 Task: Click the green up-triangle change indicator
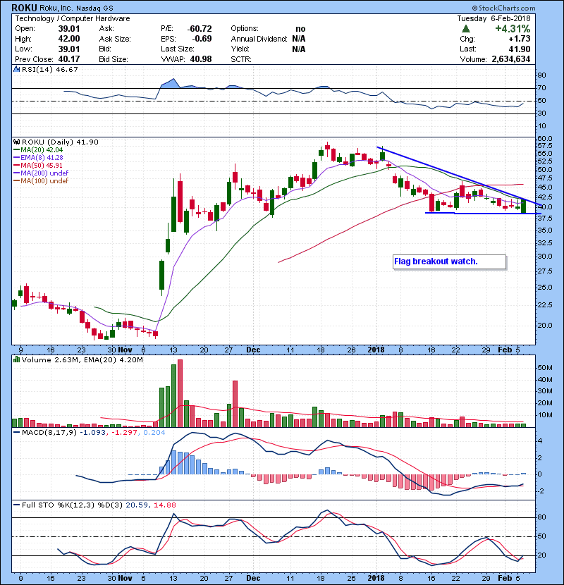(465, 29)
